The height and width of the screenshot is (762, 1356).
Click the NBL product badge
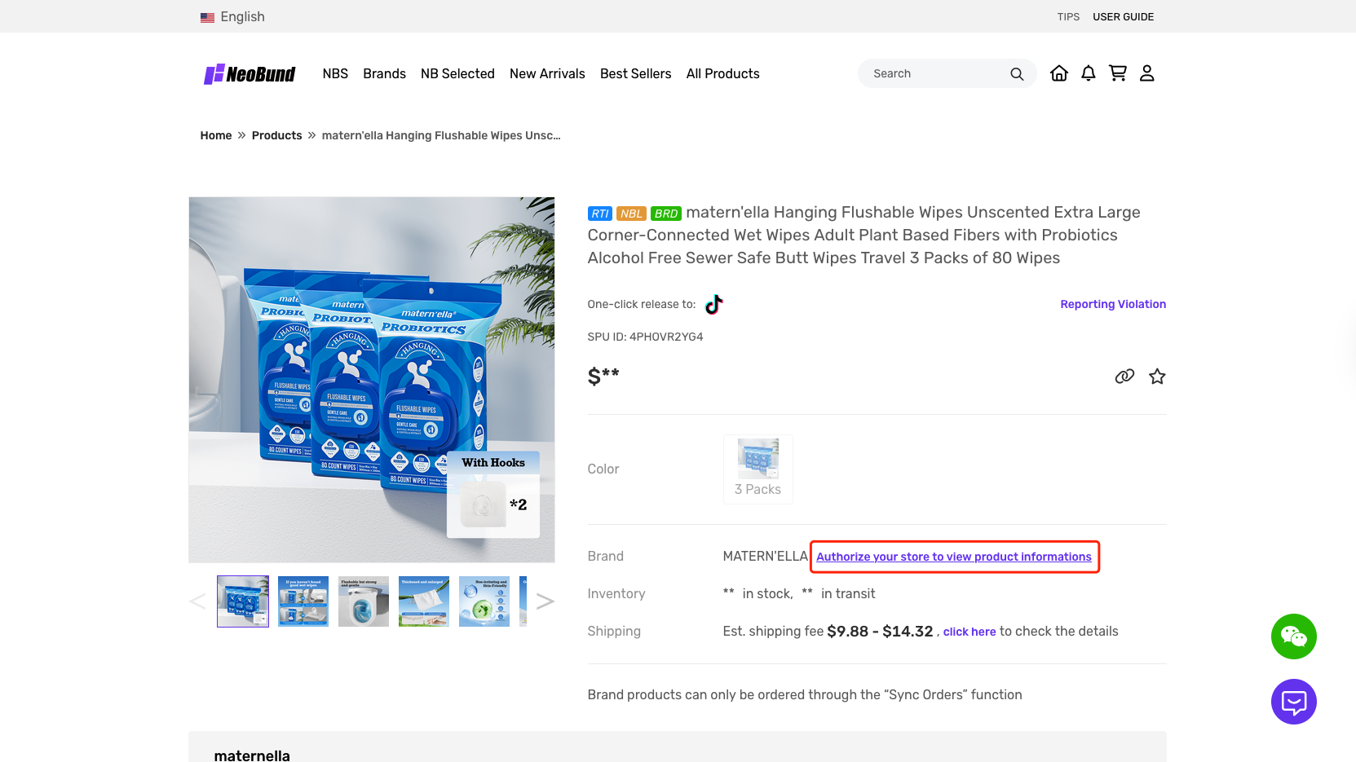click(631, 214)
